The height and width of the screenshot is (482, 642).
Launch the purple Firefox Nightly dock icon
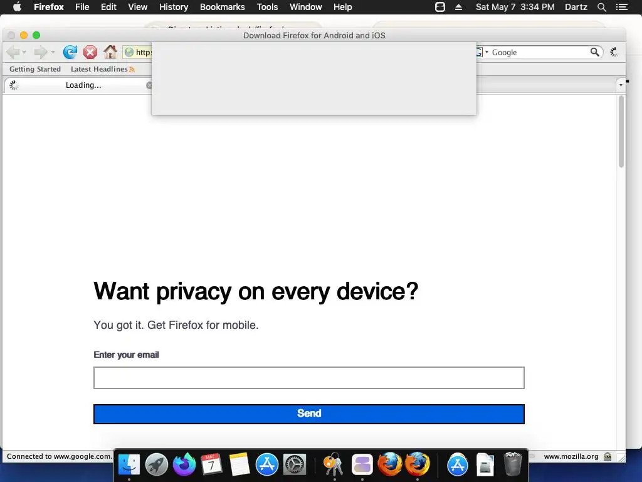pyautogui.click(x=184, y=464)
